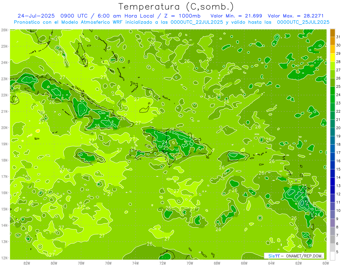The image size is (346, 267).
Task: Click longitude axis label '68W'
Action: tap(217, 263)
